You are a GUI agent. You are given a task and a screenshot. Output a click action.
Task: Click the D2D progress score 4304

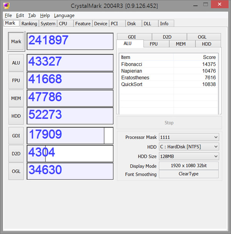70,154
